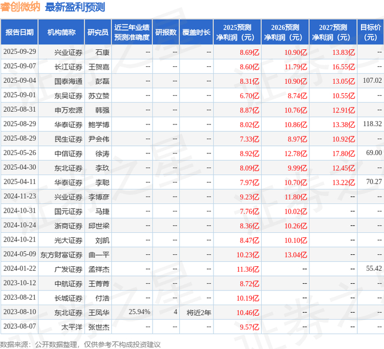Click the 覆盖时长 column header
The width and height of the screenshot is (384, 349).
tap(196, 32)
